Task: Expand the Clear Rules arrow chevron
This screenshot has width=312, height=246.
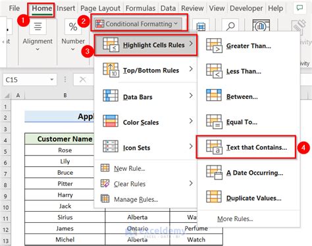Action: pyautogui.click(x=191, y=183)
